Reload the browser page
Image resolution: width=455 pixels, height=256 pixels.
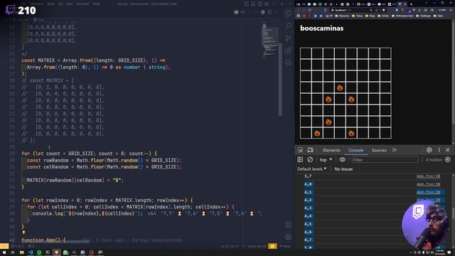[x=310, y=10]
